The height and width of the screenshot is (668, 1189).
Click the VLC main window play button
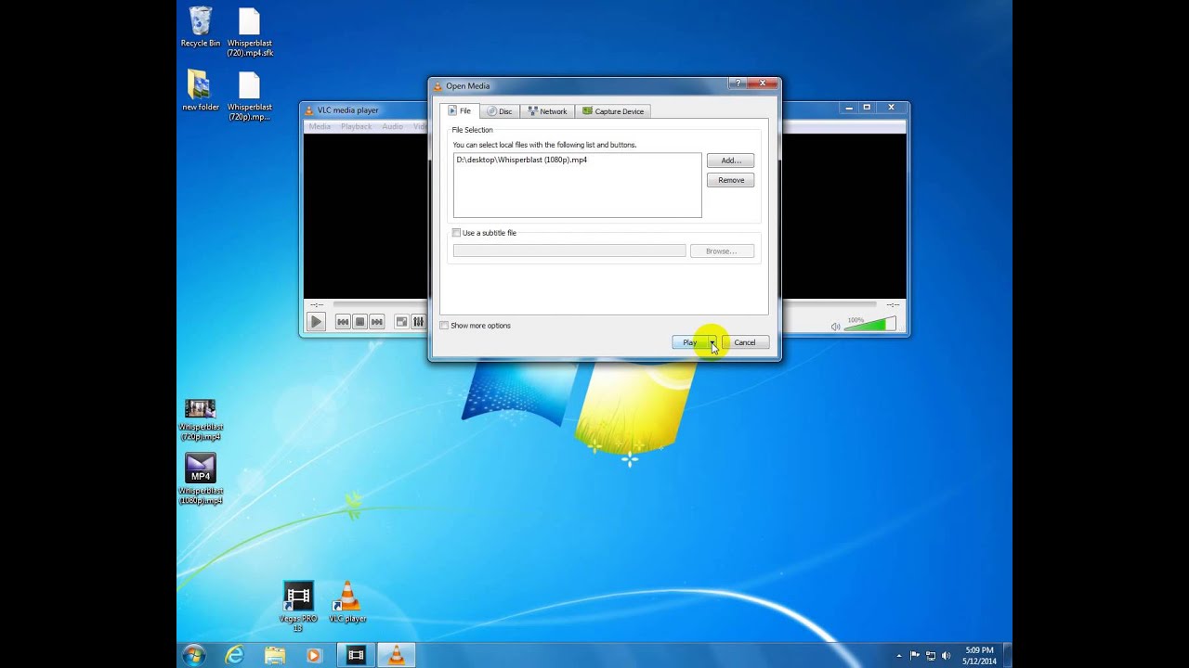[x=316, y=322]
